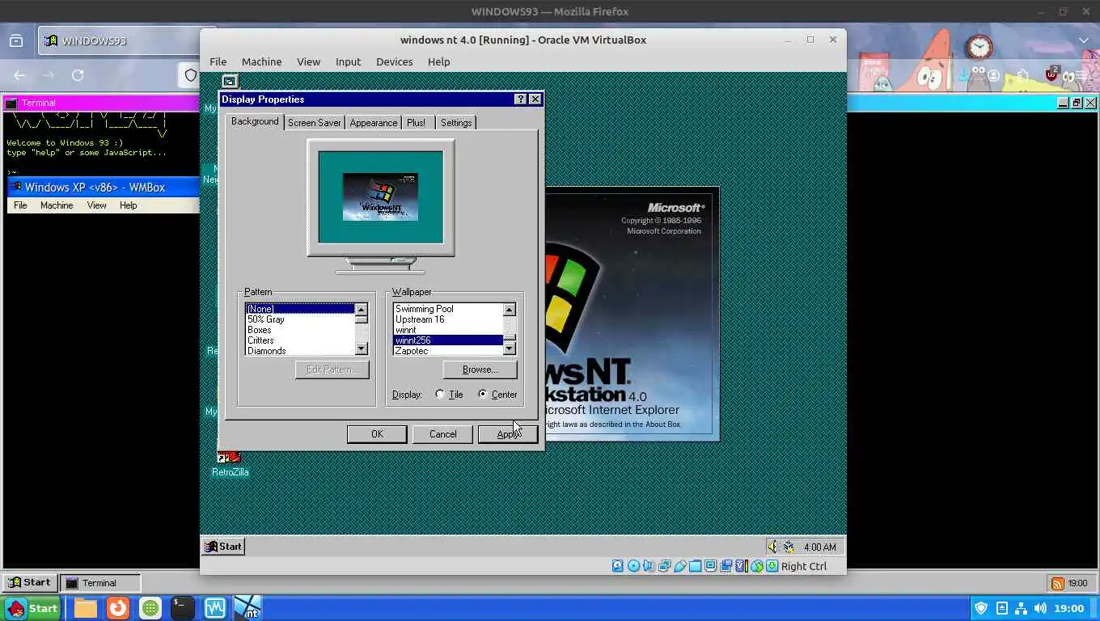Open VirtualBox File menu
Image resolution: width=1100 pixels, height=621 pixels.
(x=218, y=61)
